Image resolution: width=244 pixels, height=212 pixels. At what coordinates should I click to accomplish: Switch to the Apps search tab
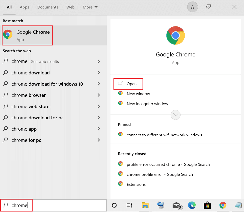coord(24,7)
